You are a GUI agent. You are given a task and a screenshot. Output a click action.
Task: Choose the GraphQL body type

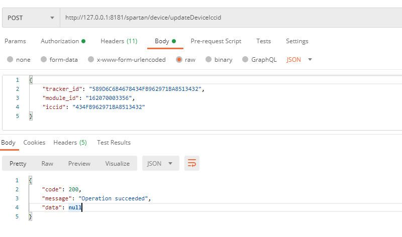pos(246,59)
